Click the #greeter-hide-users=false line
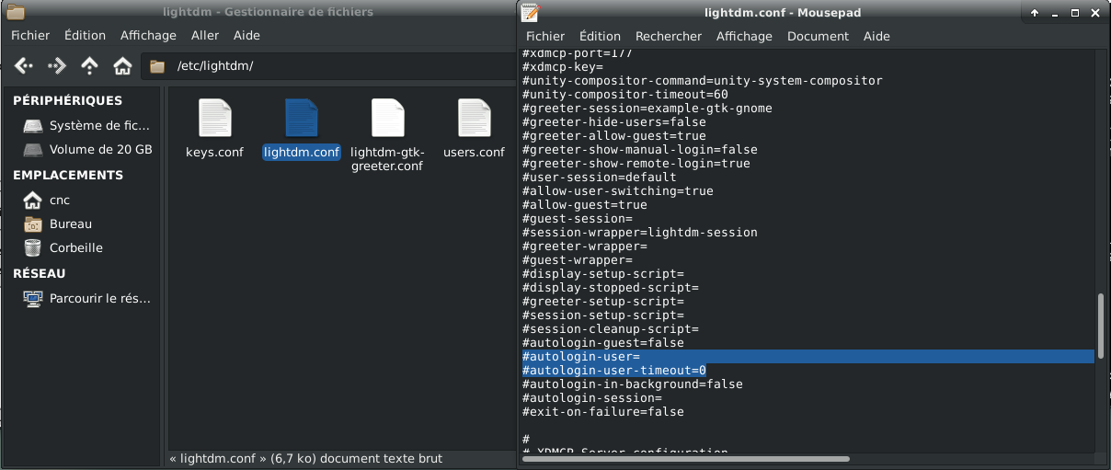1111x470 pixels. pos(613,121)
